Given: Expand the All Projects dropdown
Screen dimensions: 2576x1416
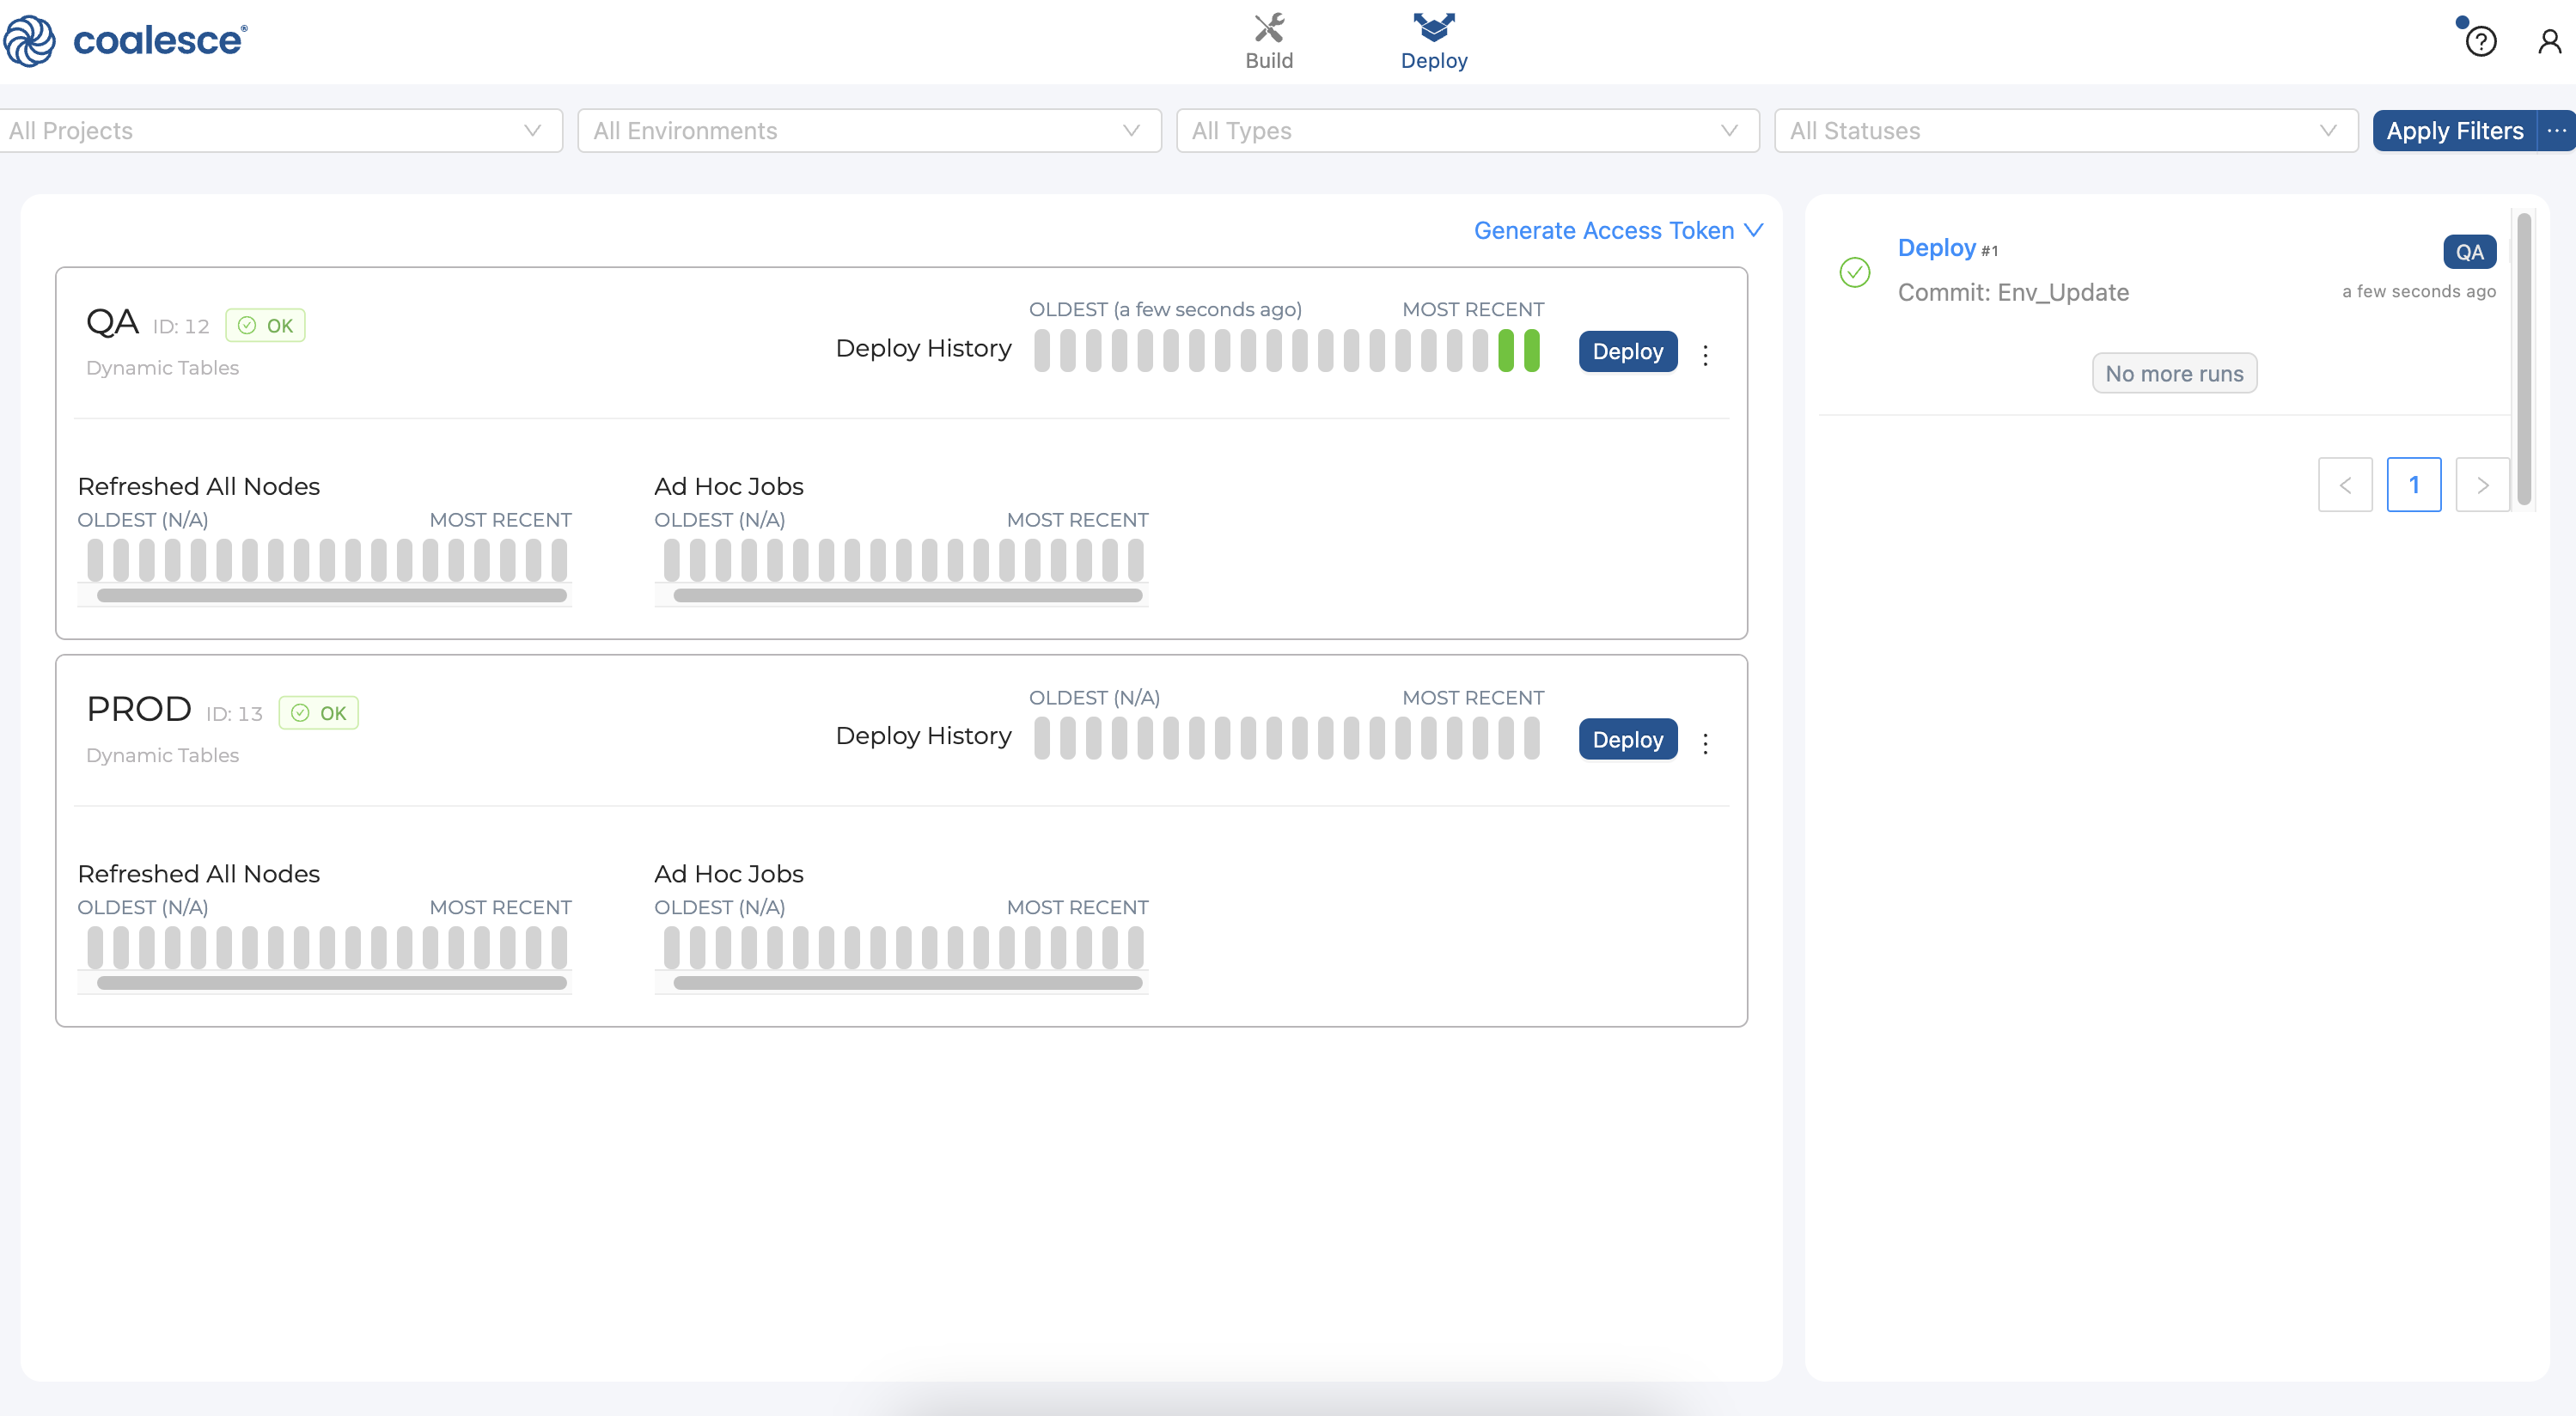Looking at the screenshot, I should [281, 131].
